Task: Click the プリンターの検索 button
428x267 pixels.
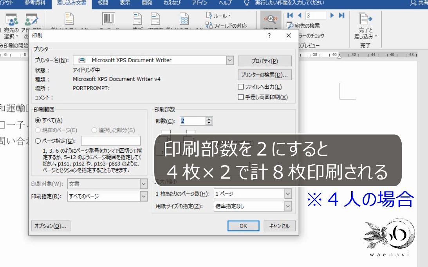Action: point(264,75)
